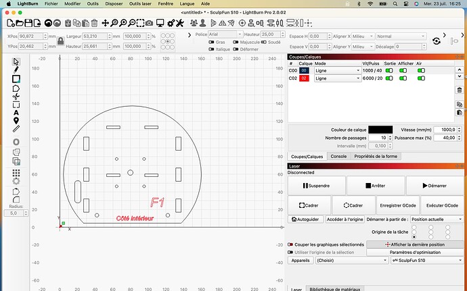Screen dimensions: 467x291
Task: Open the Police font dropdown
Action: pos(225,34)
